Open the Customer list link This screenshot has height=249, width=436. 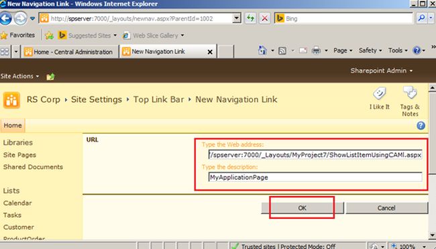19,227
